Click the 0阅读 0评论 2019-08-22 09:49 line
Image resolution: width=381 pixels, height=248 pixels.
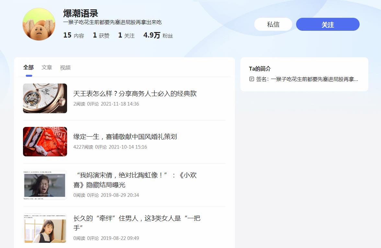click(106, 238)
